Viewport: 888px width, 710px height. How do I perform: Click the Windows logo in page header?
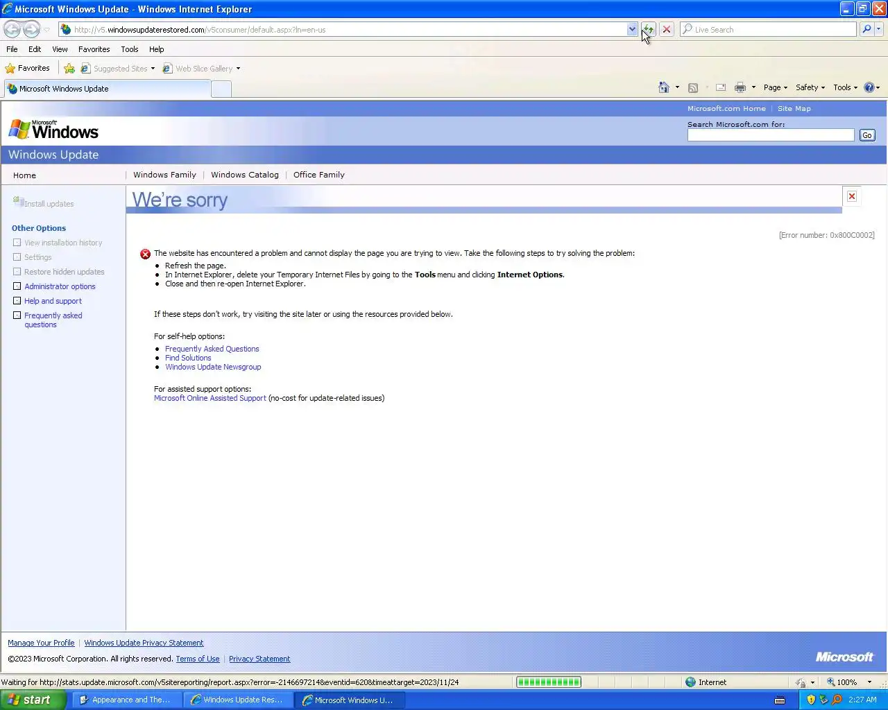click(53, 130)
